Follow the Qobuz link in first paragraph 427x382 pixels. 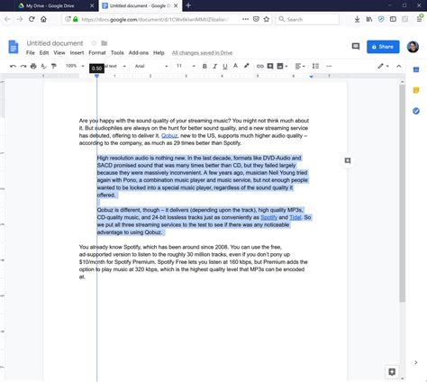click(x=169, y=136)
